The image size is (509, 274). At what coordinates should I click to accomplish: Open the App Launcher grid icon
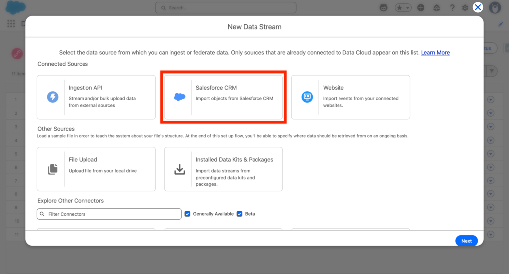coord(11,24)
